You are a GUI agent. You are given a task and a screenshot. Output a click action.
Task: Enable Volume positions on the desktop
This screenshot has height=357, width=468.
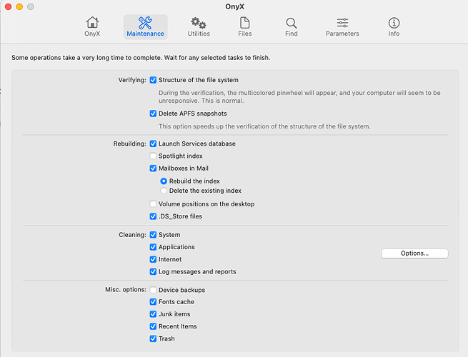(153, 204)
